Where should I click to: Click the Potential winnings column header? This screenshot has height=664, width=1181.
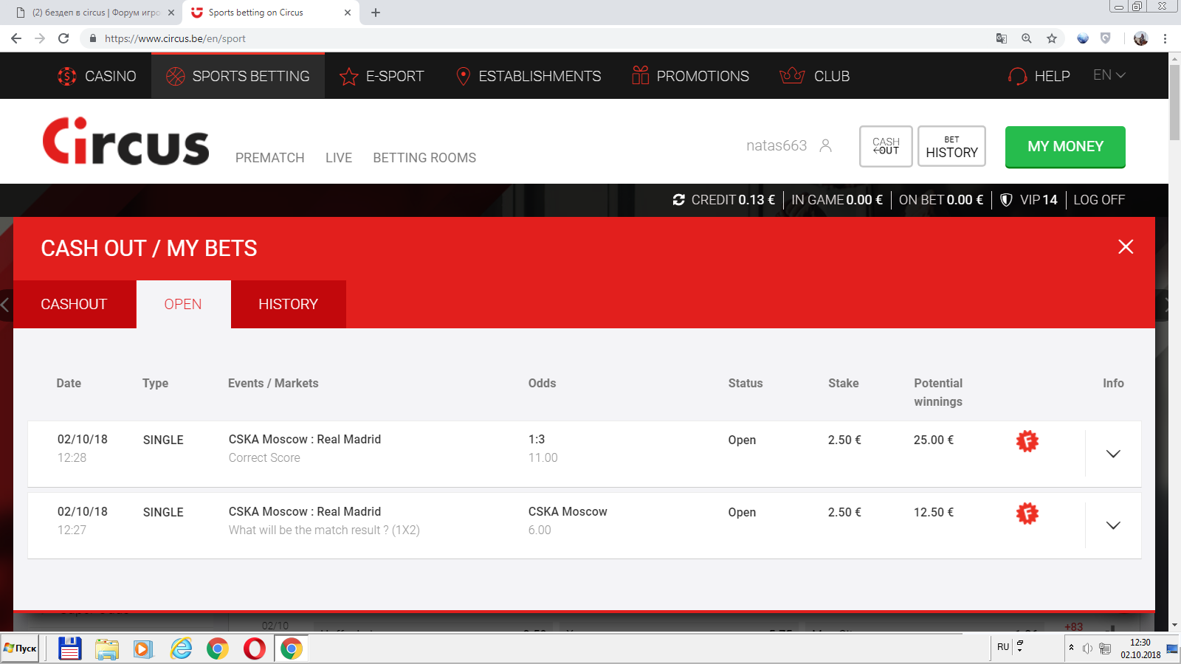pos(938,392)
